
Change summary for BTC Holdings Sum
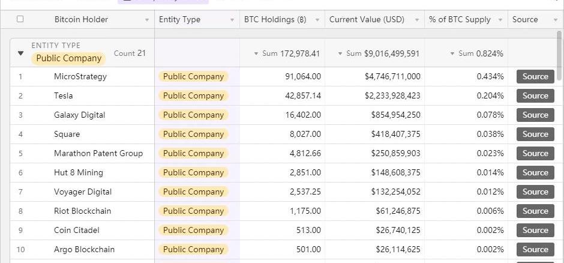coord(287,53)
